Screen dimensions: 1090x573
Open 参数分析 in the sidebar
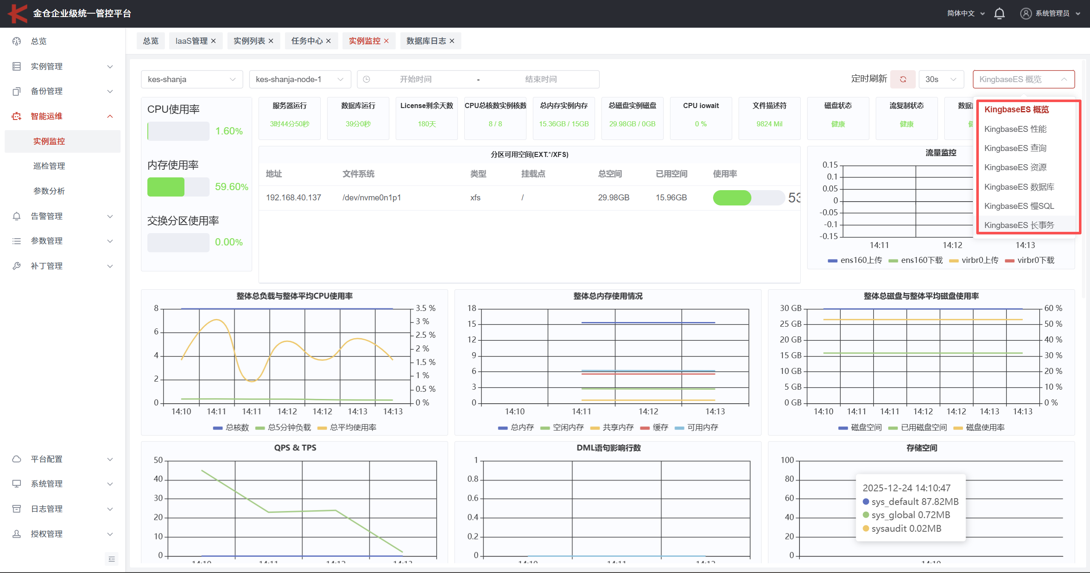(x=49, y=191)
